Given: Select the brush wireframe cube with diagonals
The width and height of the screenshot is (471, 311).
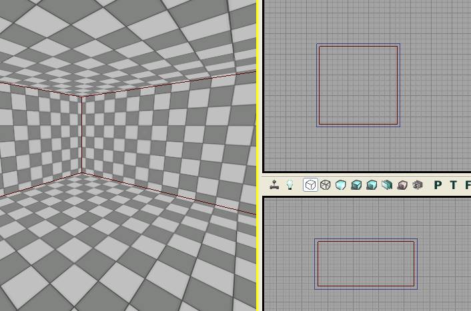Looking at the screenshot, I should [326, 184].
